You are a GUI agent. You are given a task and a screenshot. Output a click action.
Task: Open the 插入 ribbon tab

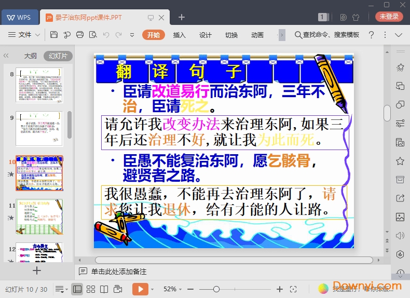tap(179, 35)
